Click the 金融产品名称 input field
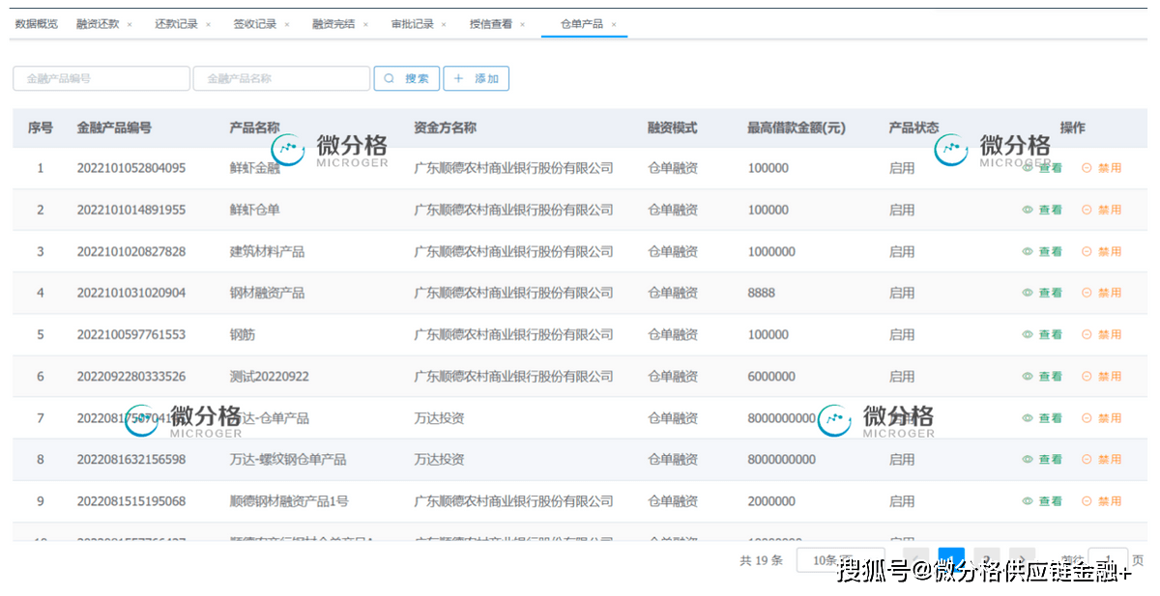This screenshot has height=596, width=1160. [281, 79]
